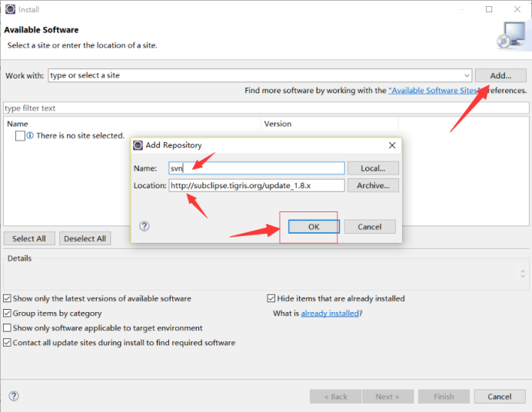
Task: Click the Eclipse icon in Install title bar
Action: click(10, 9)
